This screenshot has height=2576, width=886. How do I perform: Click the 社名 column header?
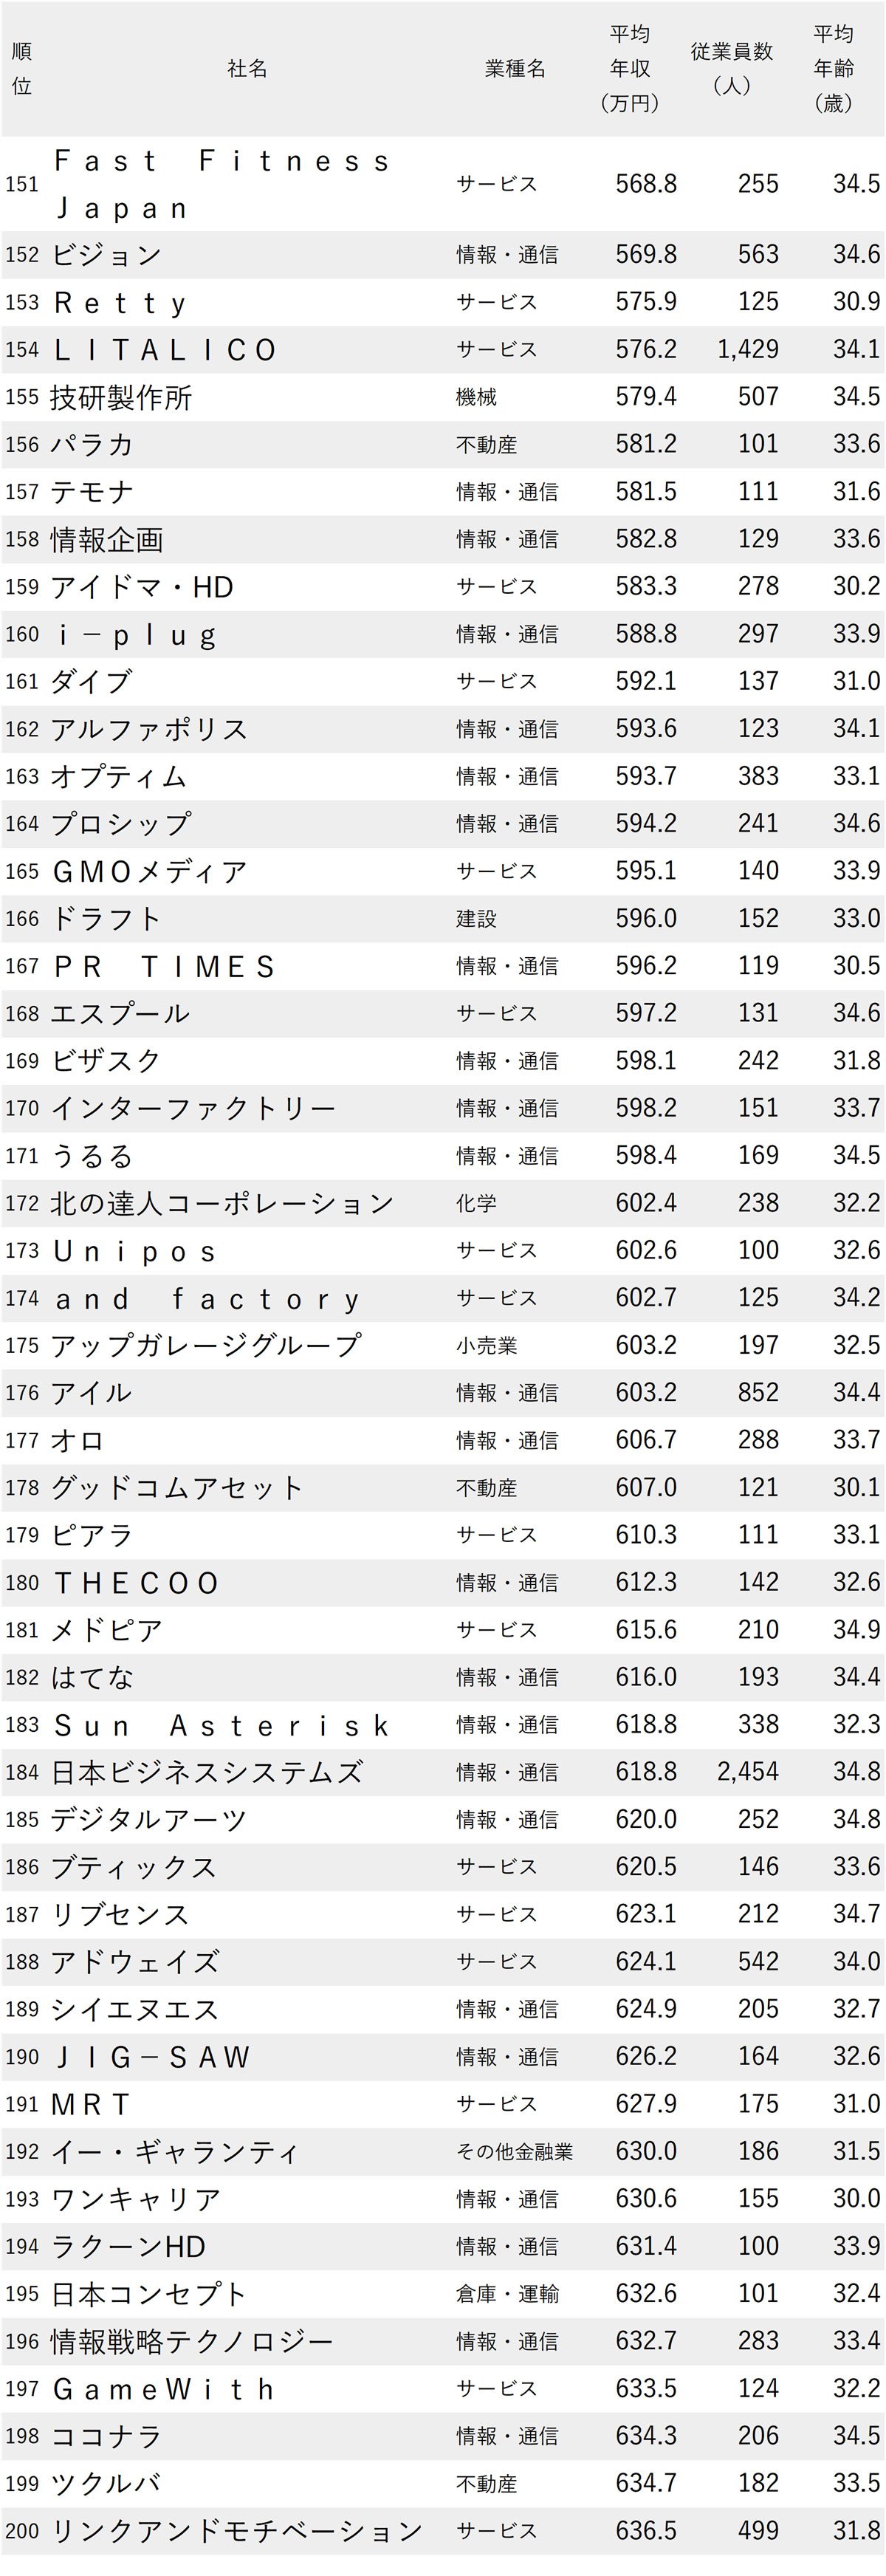[x=247, y=68]
